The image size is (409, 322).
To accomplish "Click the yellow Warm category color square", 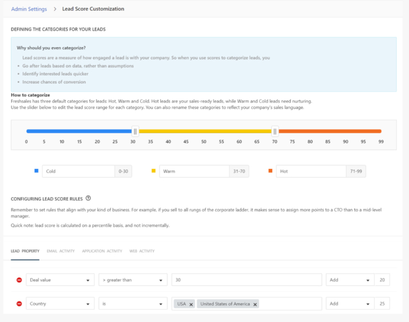I will (154, 171).
